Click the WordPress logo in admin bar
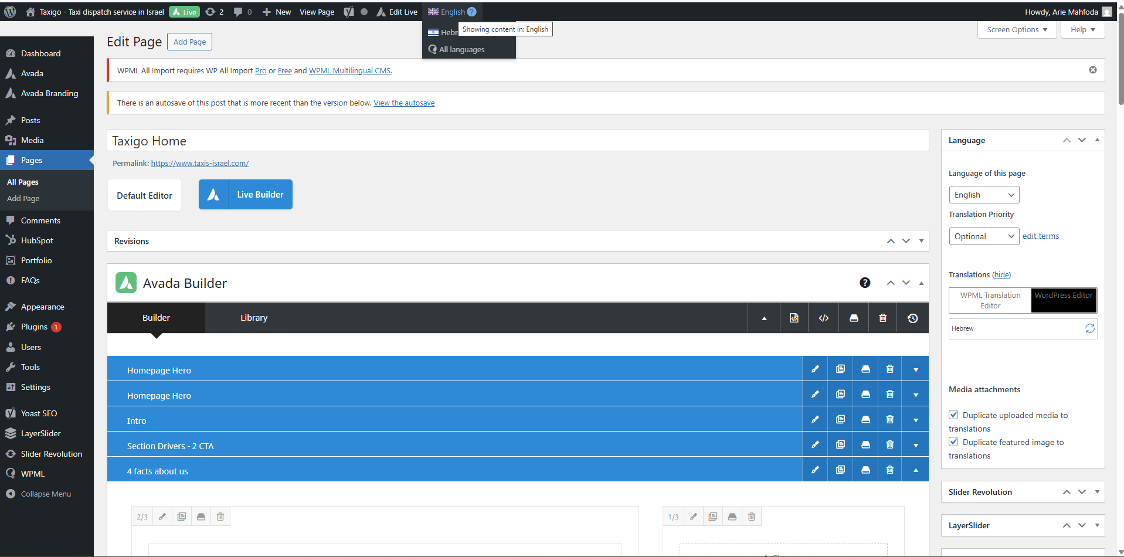The width and height of the screenshot is (1124, 557). point(10,12)
